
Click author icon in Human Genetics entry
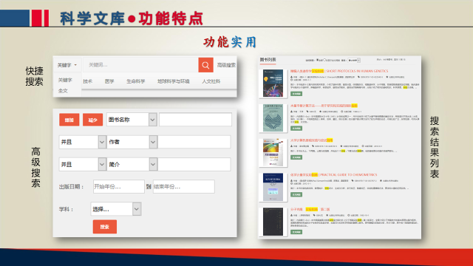[x=292, y=77]
